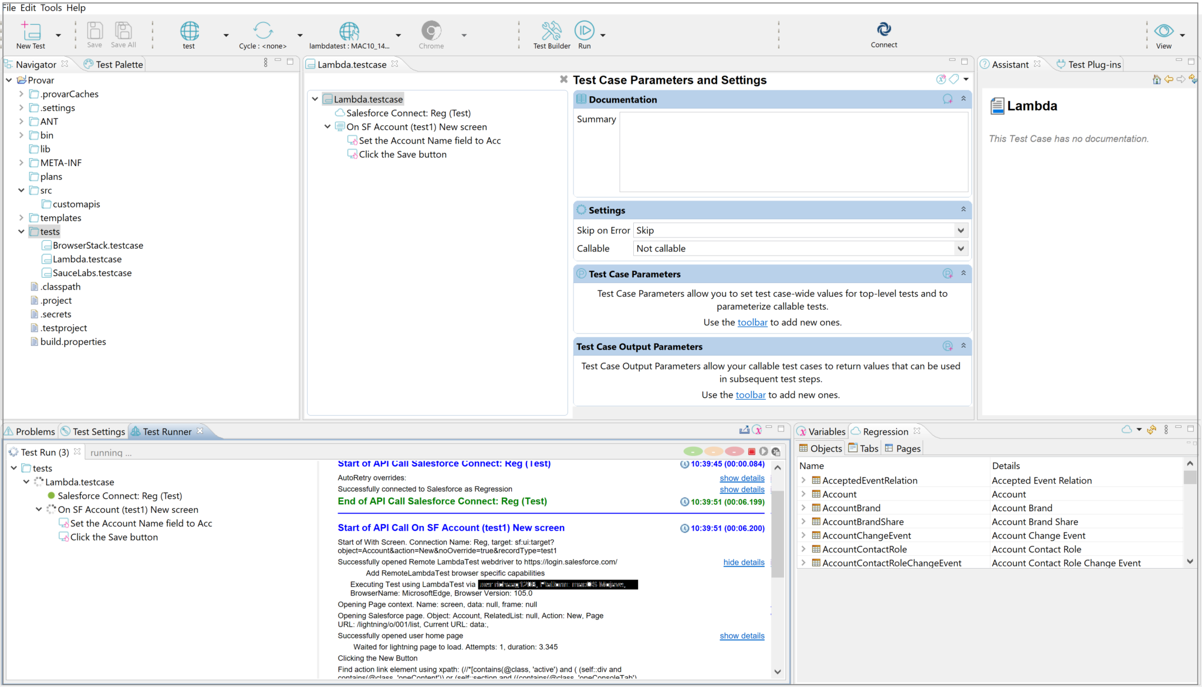Refresh the Regression metadata
This screenshot has height=687, width=1202.
[x=1152, y=430]
